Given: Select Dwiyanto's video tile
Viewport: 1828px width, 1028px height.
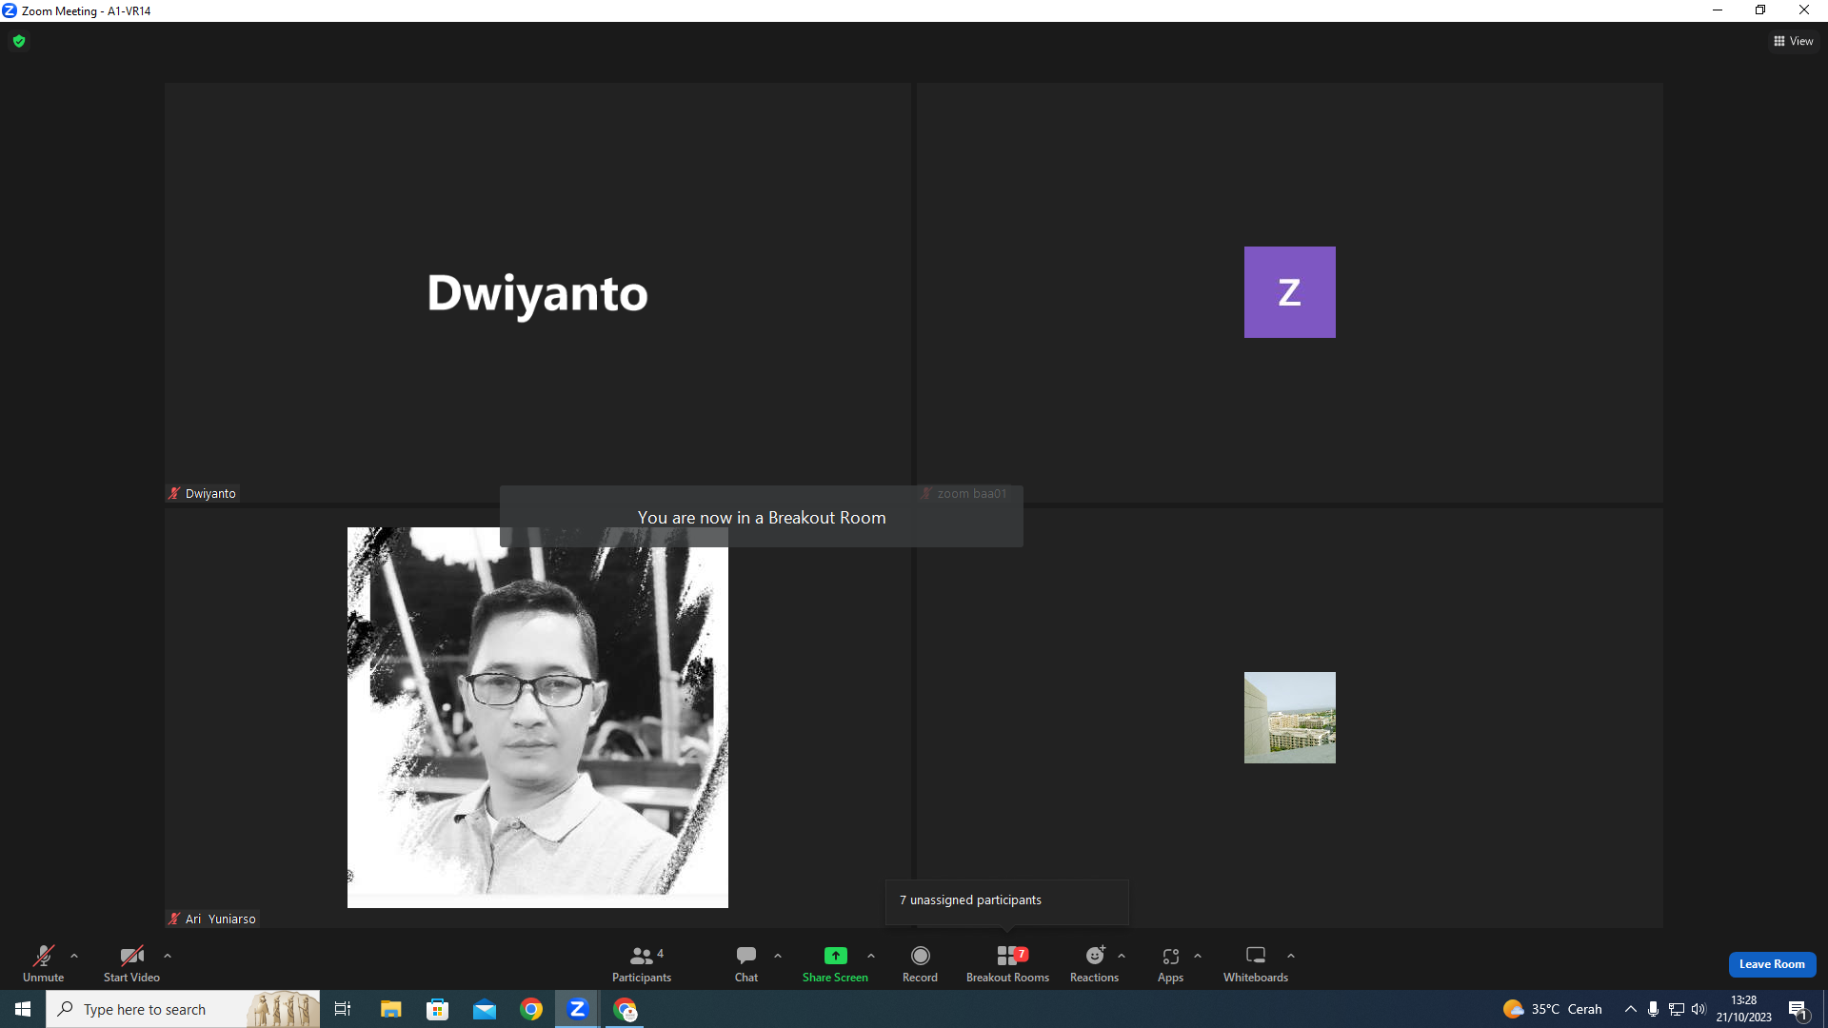Looking at the screenshot, I should coord(538,292).
